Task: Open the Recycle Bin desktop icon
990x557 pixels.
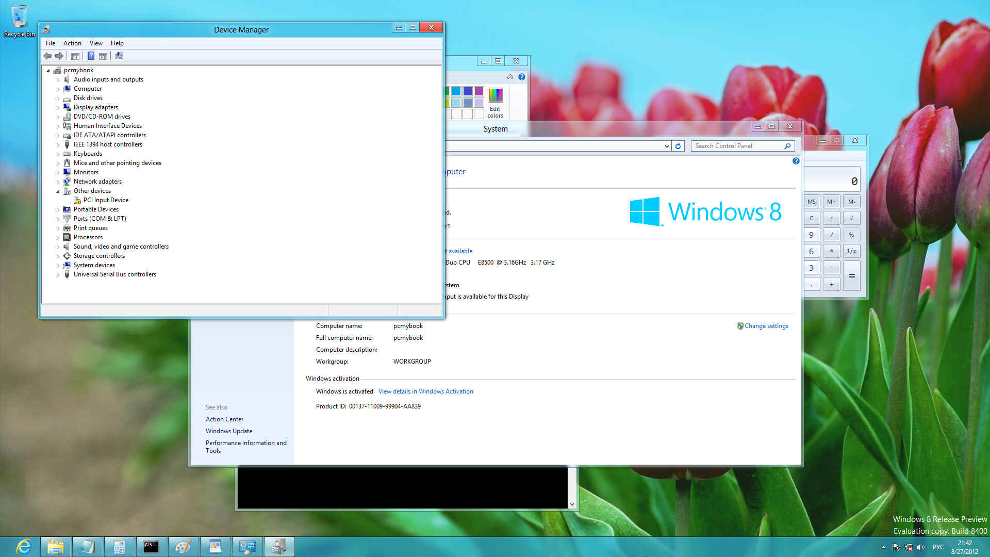Action: pyautogui.click(x=20, y=21)
